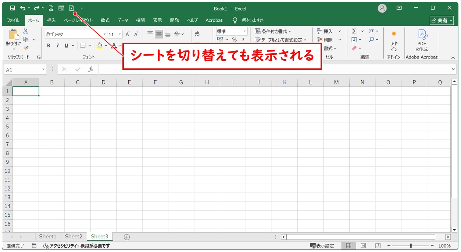Undo the last action
Image resolution: width=461 pixels, height=252 pixels.
pyautogui.click(x=23, y=8)
